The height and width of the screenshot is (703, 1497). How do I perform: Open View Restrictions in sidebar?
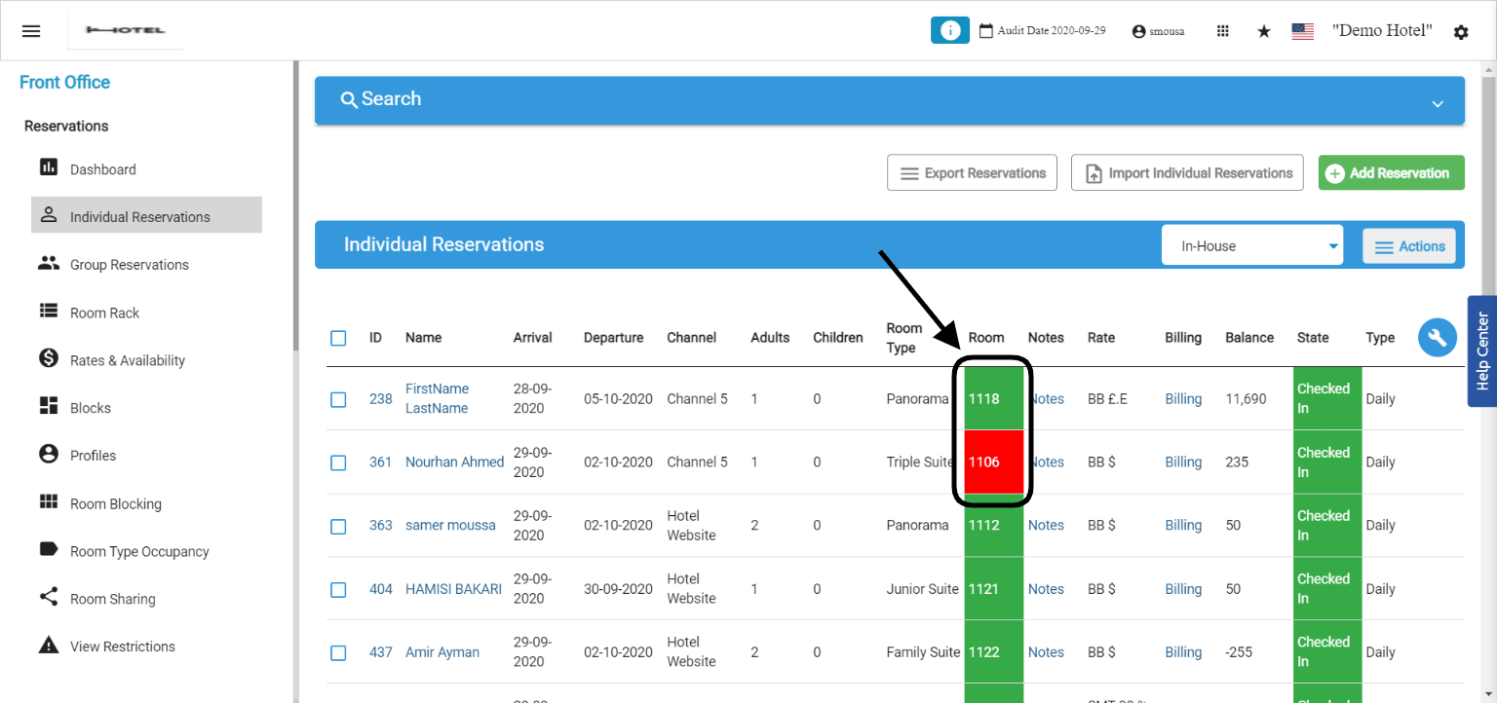123,647
